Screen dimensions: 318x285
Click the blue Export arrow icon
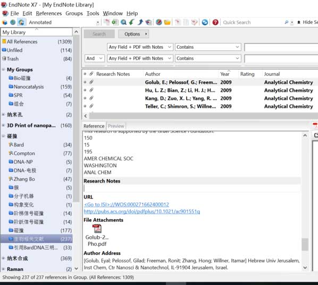tap(140, 22)
